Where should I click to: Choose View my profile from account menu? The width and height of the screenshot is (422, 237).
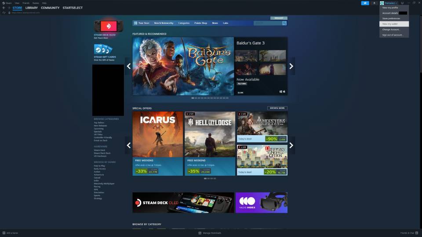[x=394, y=7]
